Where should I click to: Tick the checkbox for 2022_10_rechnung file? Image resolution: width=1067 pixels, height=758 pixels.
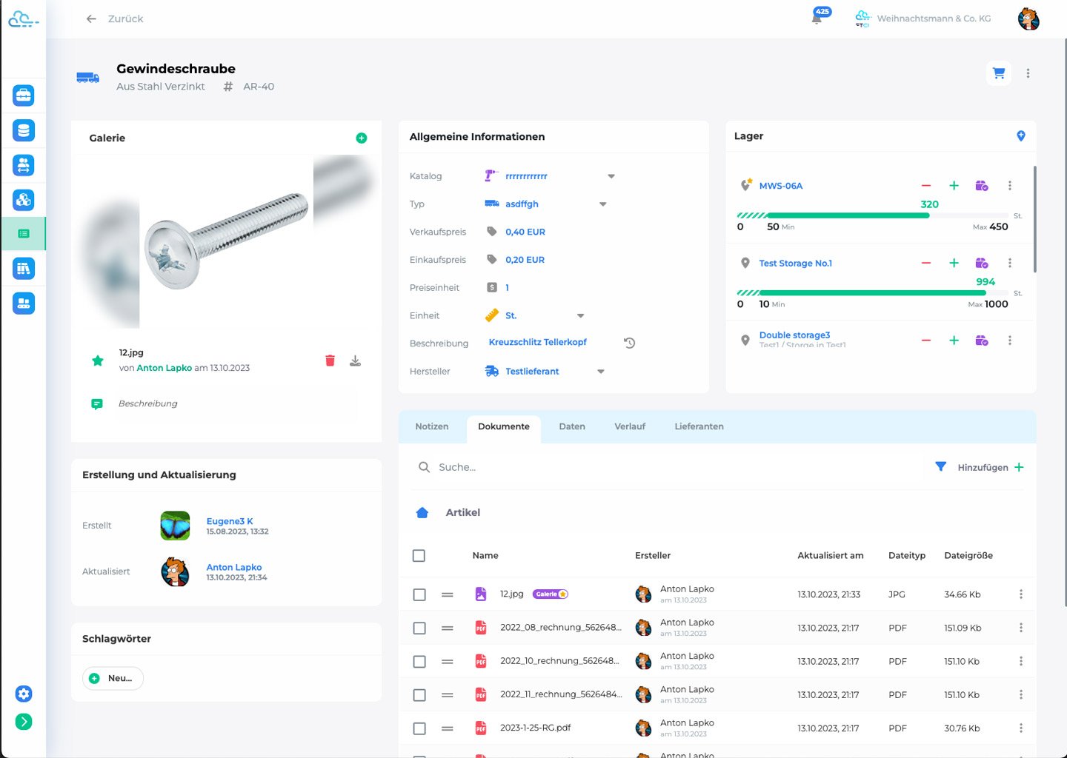(419, 662)
